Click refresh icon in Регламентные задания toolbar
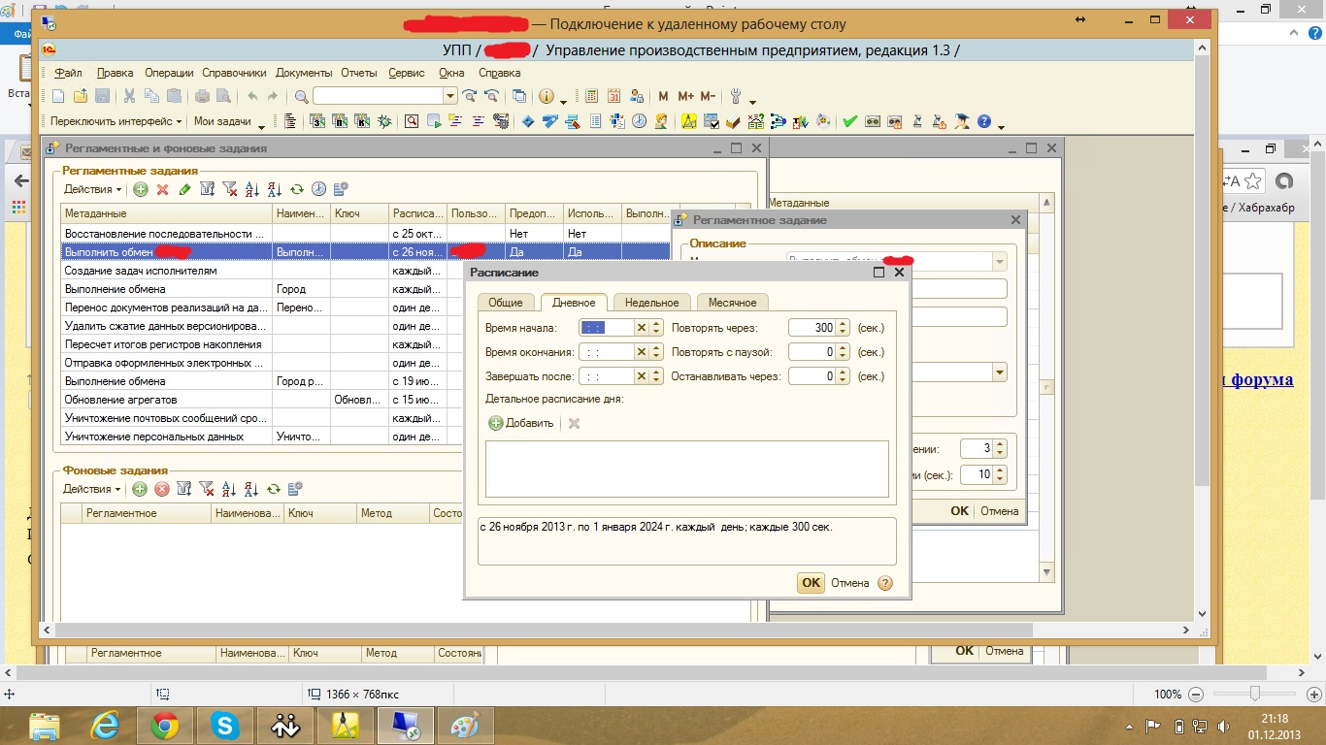 [x=296, y=190]
